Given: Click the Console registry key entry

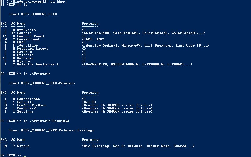Looking at the screenshot, I should (24, 33).
